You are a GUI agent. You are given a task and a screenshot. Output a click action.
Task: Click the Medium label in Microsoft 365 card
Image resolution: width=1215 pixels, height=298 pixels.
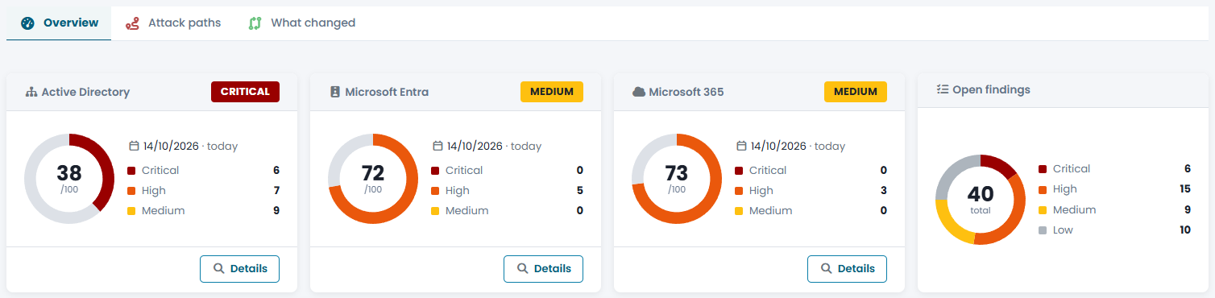(770, 211)
